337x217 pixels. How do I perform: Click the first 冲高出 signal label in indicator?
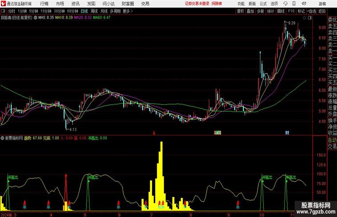[x=13, y=177]
